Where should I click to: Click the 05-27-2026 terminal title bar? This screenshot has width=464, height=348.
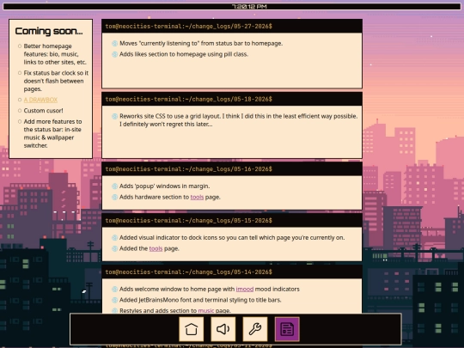click(232, 26)
